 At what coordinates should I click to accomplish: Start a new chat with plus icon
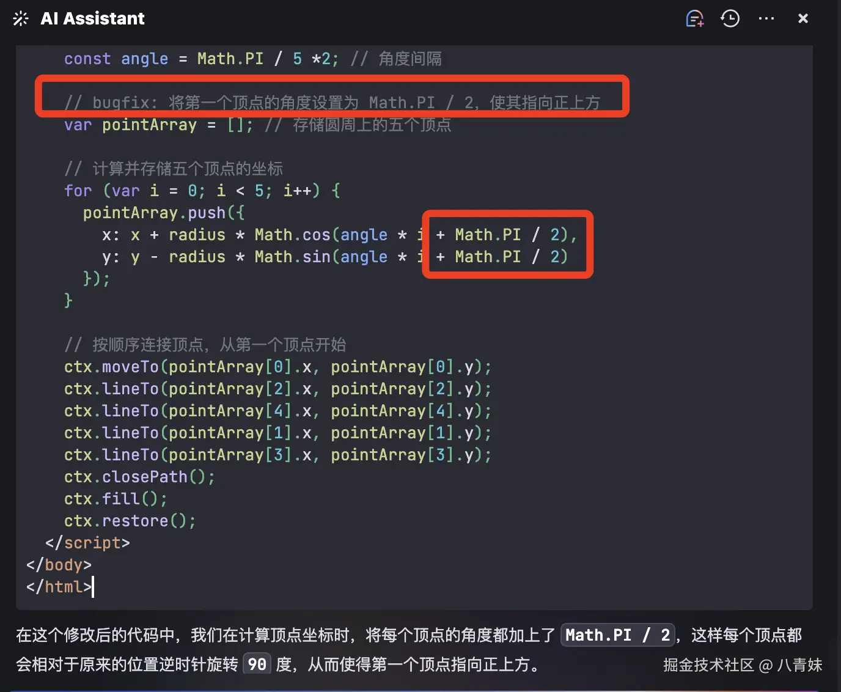(x=695, y=19)
